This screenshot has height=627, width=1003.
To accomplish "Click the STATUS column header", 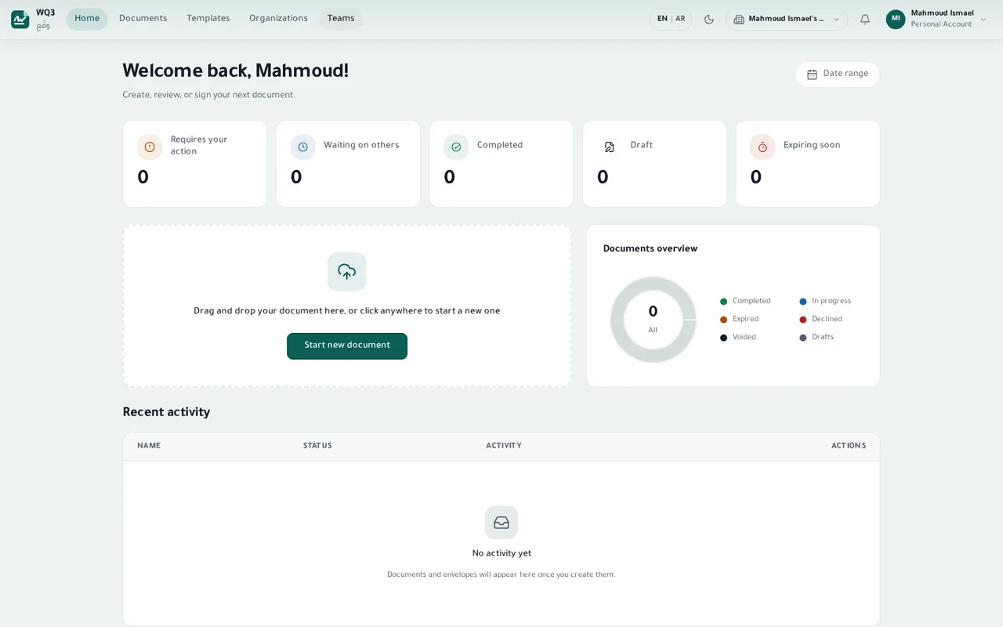I will (x=317, y=446).
